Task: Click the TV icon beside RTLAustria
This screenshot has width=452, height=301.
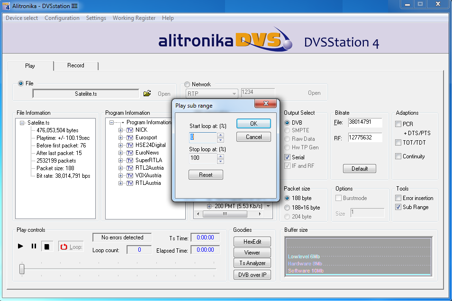Action: pos(130,183)
